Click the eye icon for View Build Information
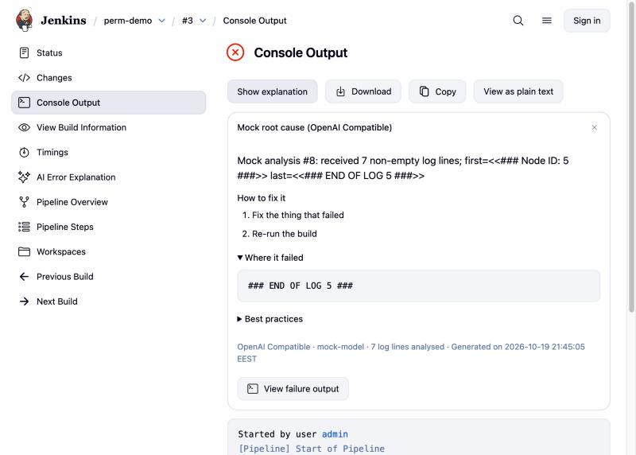Image resolution: width=636 pixels, height=455 pixels. click(25, 127)
